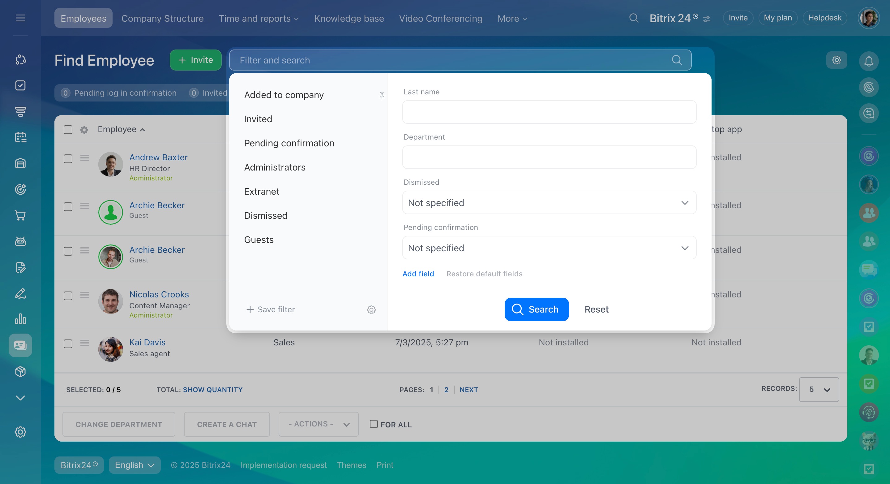This screenshot has height=484, width=890.
Task: Select the Administrators filter preset
Action: (x=275, y=167)
